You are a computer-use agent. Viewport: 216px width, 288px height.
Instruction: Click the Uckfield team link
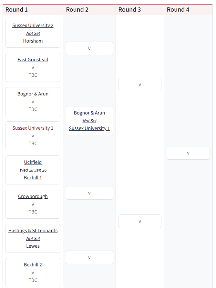[x=33, y=162]
